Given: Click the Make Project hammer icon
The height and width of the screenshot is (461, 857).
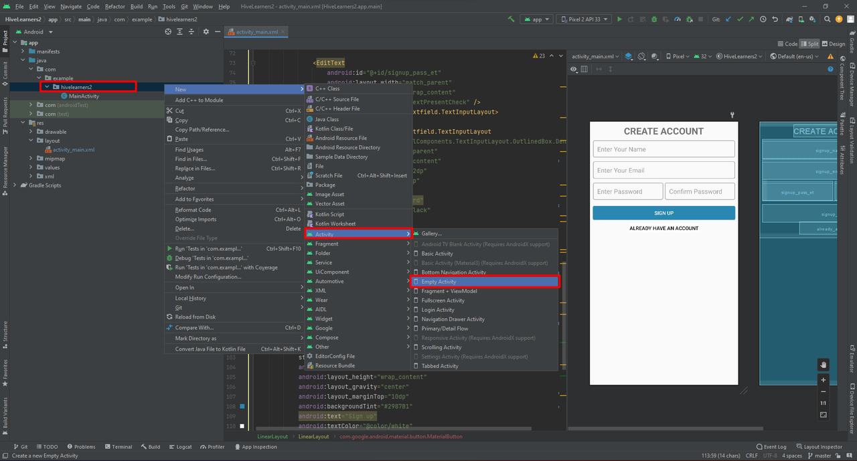Looking at the screenshot, I should click(512, 19).
